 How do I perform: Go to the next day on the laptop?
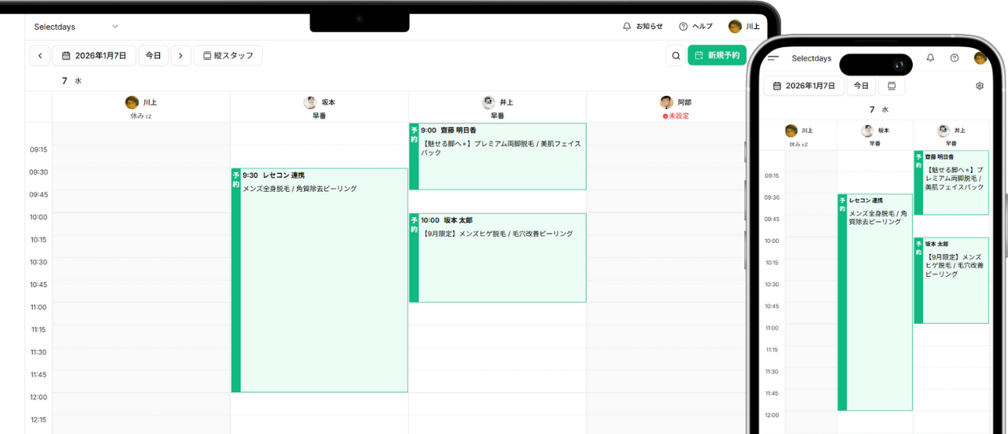pos(181,56)
